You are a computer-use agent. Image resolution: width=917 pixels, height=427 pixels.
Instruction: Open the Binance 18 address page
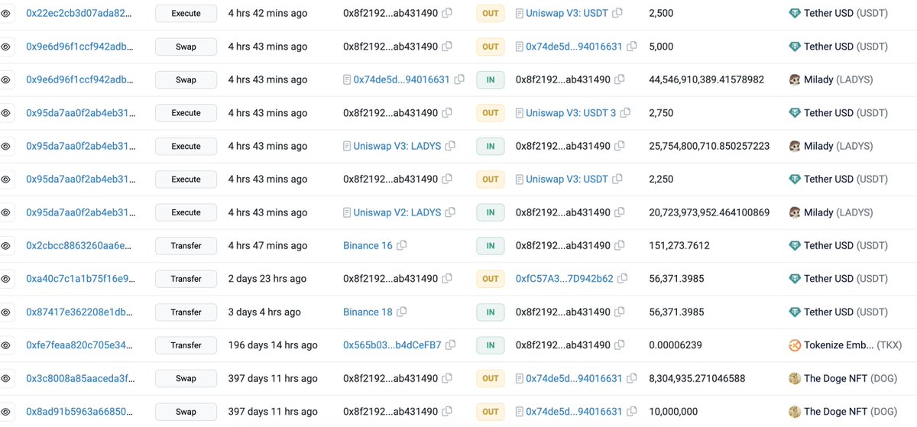point(368,312)
